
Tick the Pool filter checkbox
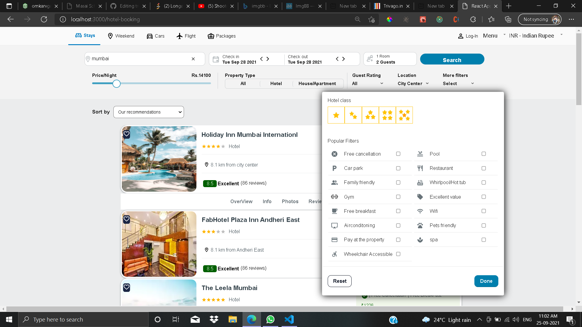[483, 154]
